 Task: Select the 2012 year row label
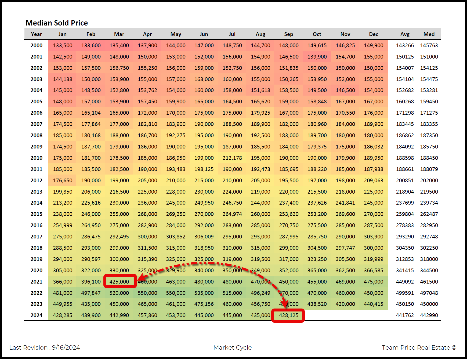(x=37, y=180)
